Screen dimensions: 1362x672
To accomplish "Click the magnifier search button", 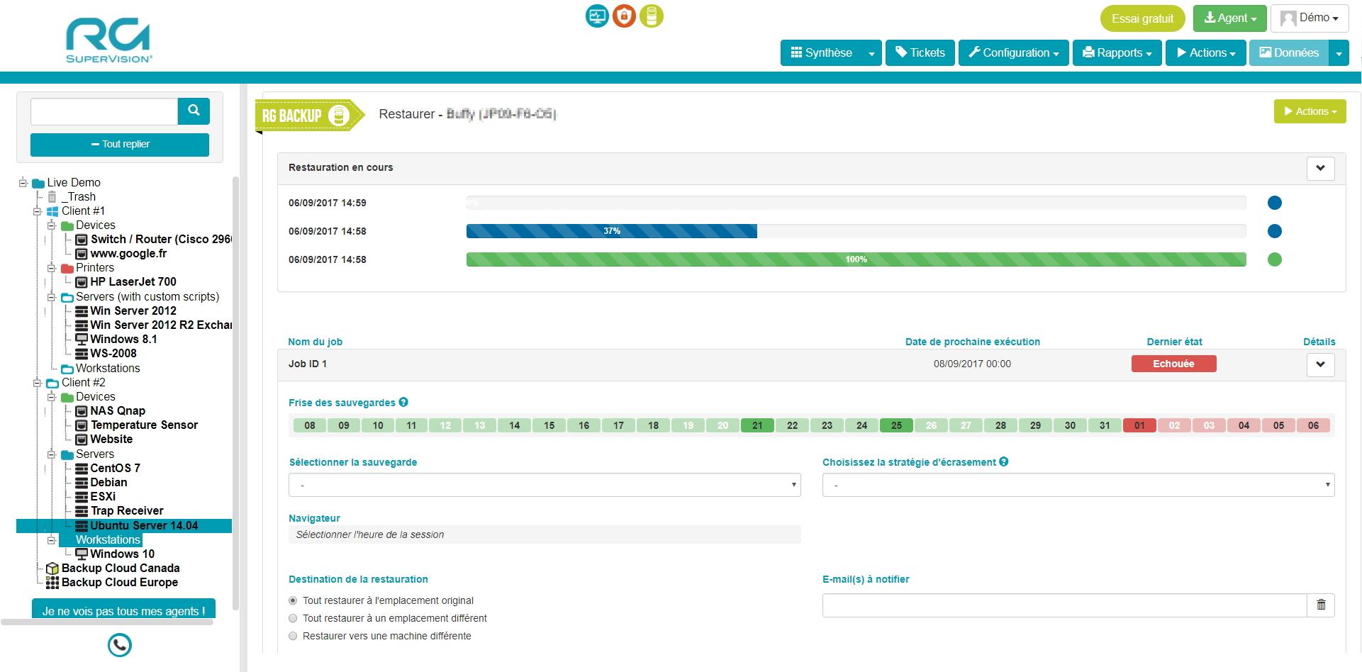I will coord(194,111).
